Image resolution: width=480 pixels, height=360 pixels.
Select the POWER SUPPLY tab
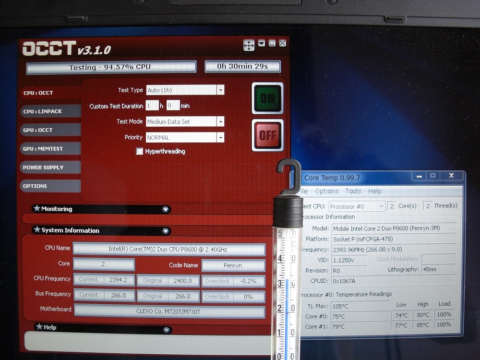tap(51, 168)
